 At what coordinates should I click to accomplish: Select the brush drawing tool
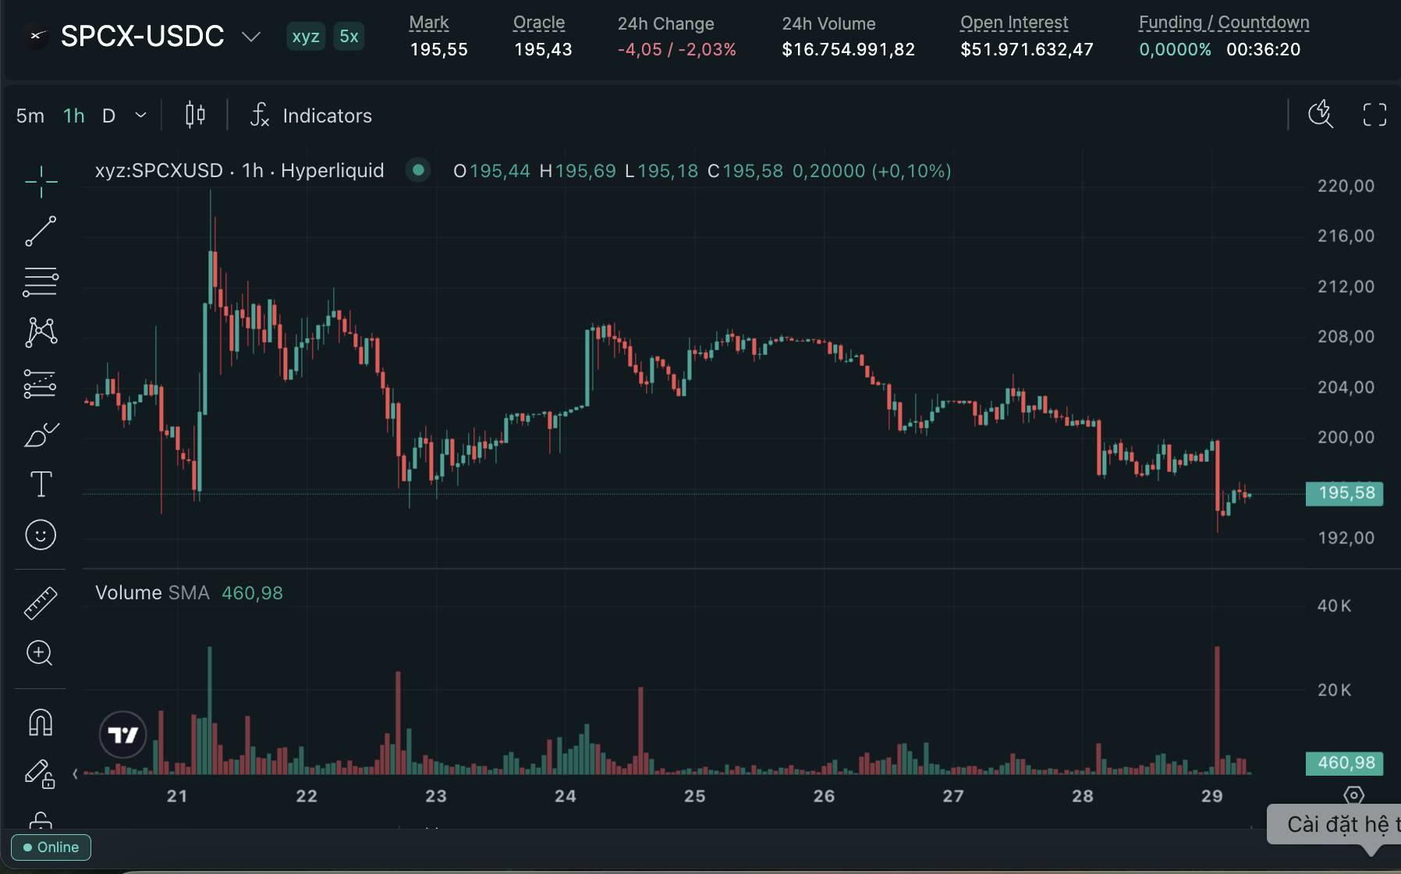pos(41,435)
